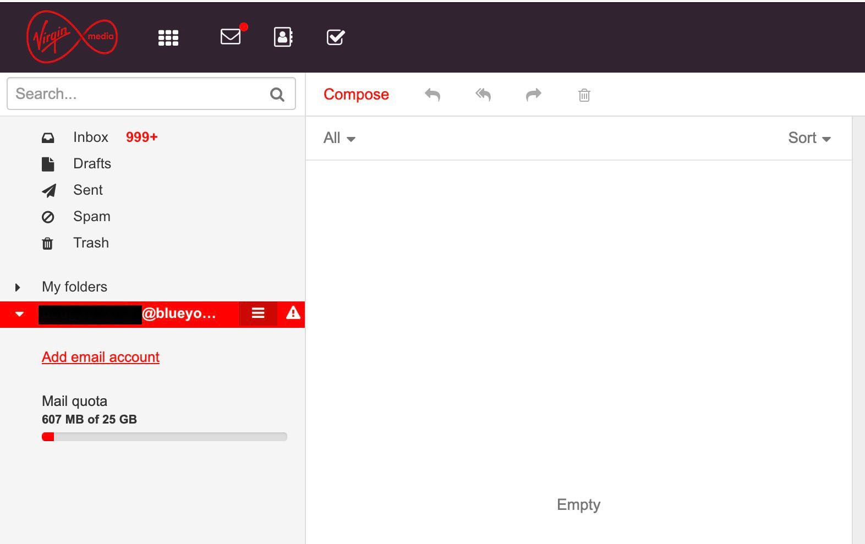Image resolution: width=865 pixels, height=544 pixels.
Task: Open the hamburger menu on blueyonder account
Action: 258,314
